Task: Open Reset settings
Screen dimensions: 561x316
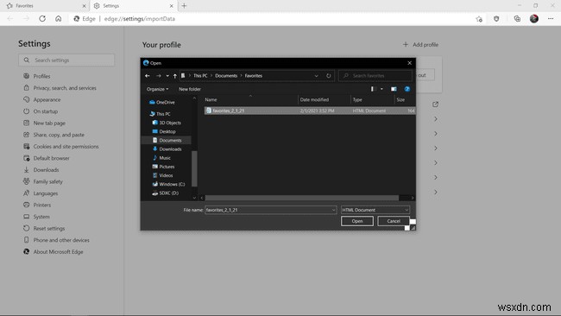Action: pyautogui.click(x=48, y=228)
